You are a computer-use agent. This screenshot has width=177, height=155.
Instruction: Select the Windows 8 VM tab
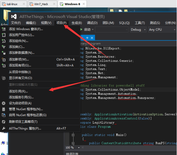[72, 4]
